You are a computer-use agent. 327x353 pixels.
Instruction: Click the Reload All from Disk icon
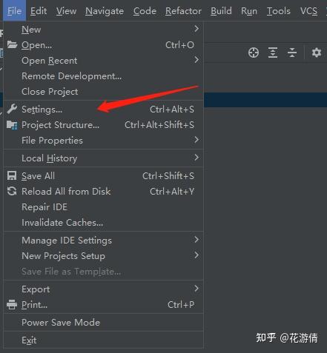12,191
